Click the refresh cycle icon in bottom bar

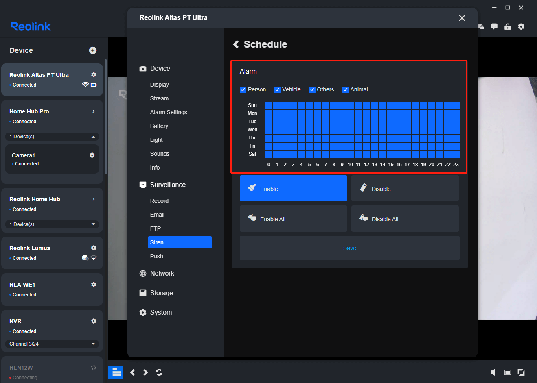[159, 372]
